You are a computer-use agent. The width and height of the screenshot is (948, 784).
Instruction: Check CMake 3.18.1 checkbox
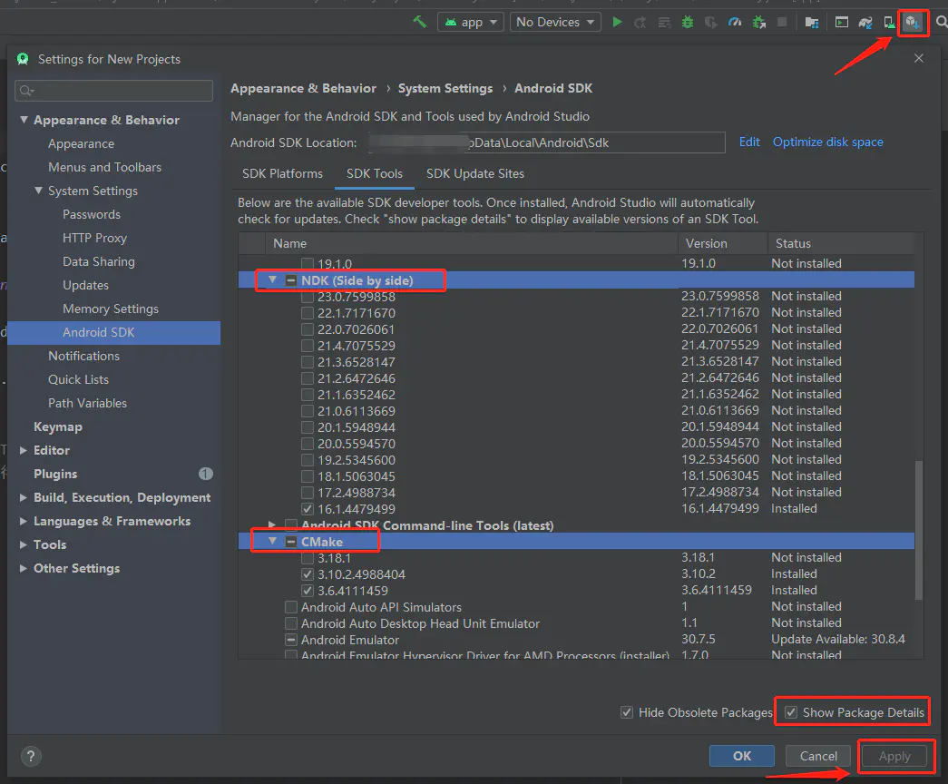[x=308, y=558]
